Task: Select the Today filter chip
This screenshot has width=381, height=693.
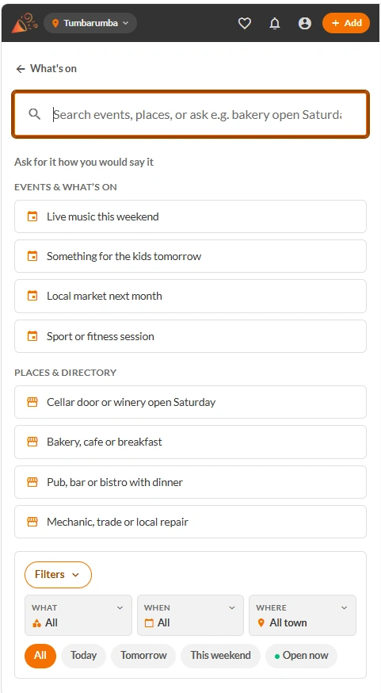Action: (83, 656)
